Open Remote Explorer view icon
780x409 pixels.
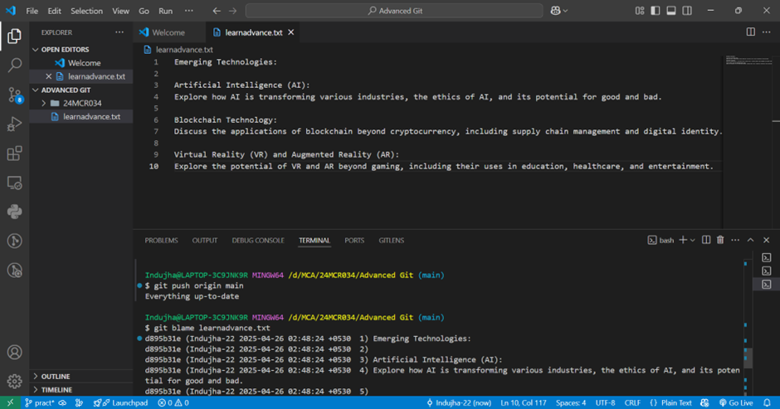14,183
